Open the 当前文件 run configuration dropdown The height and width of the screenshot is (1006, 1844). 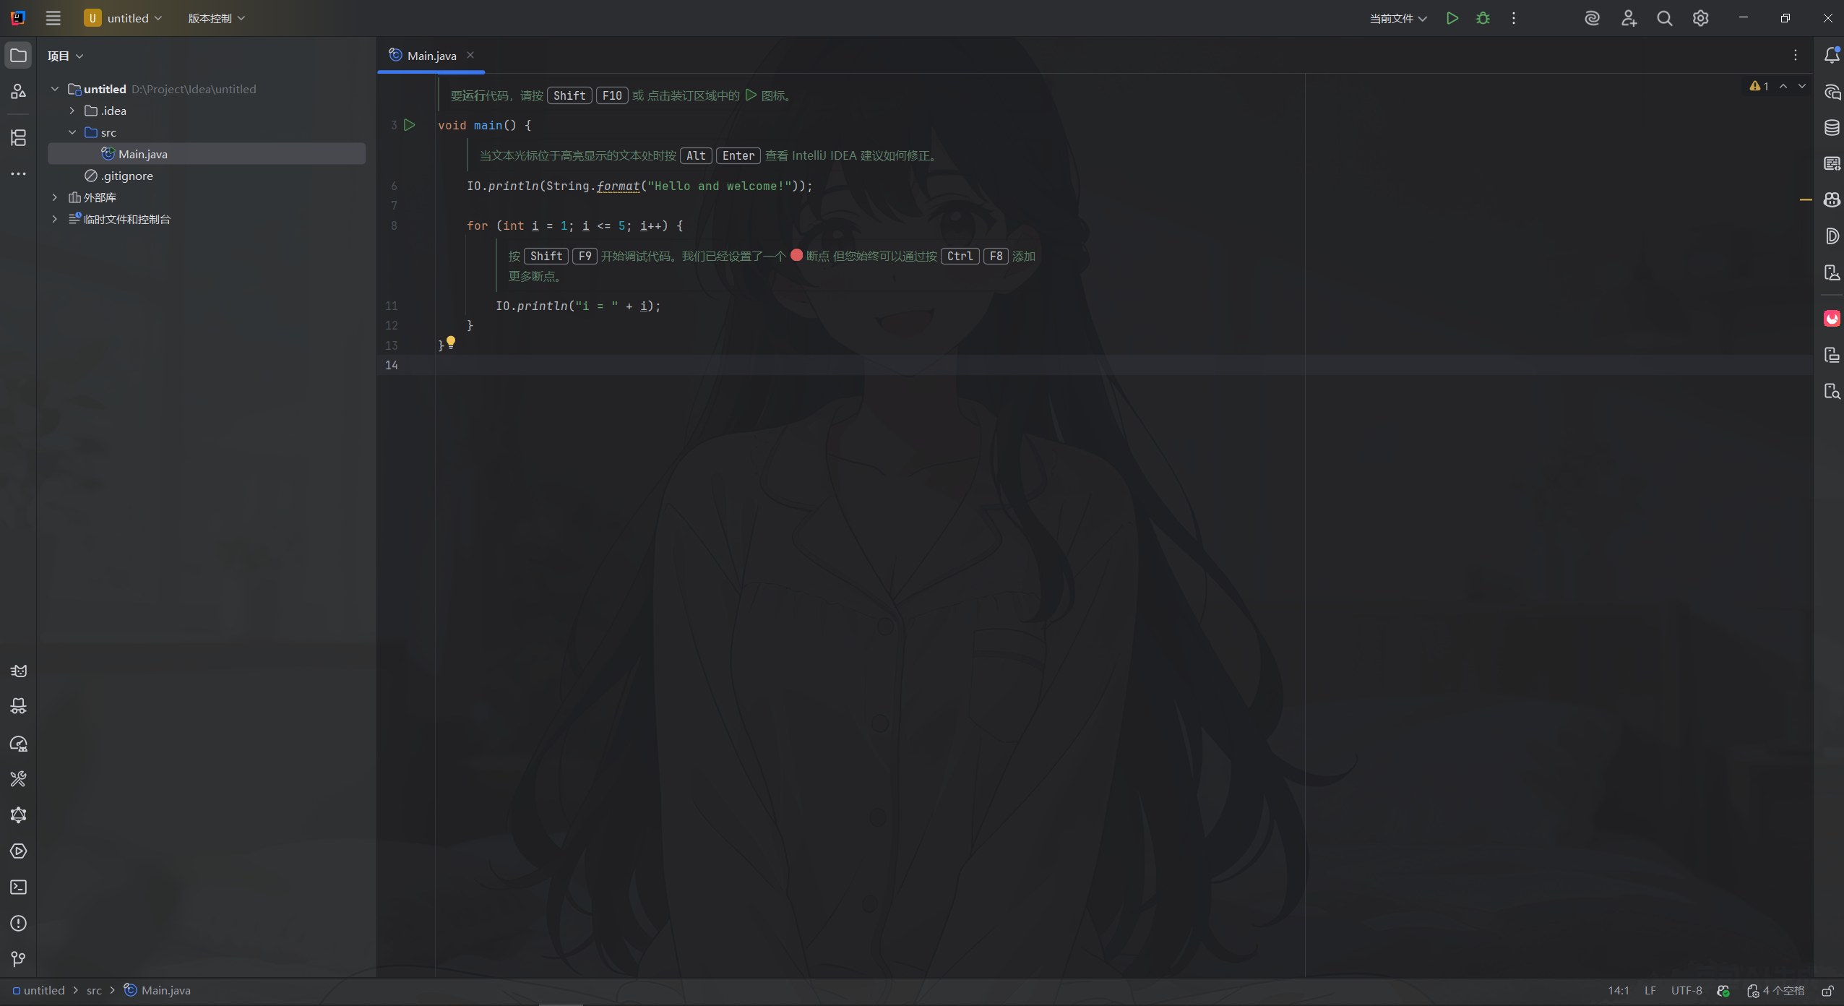point(1397,18)
